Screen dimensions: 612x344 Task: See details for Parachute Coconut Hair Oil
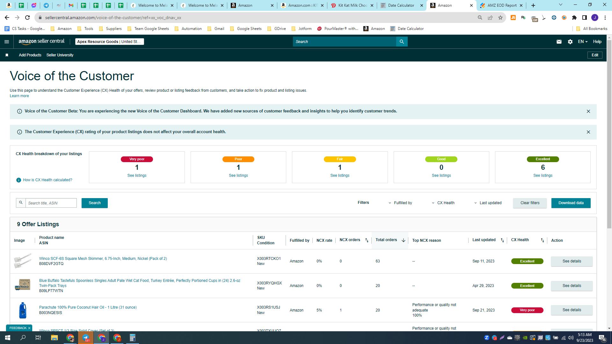tap(572, 310)
